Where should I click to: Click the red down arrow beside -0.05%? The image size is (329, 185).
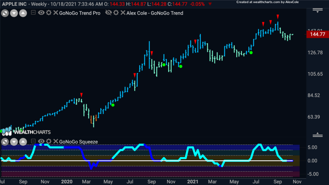tap(210, 4)
